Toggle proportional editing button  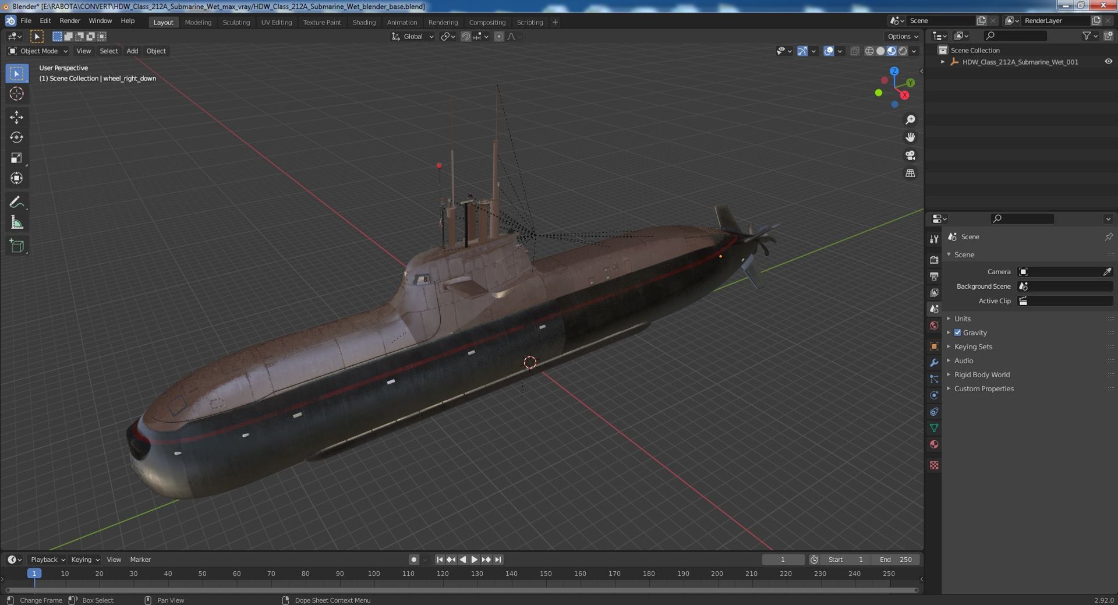pyautogui.click(x=499, y=37)
